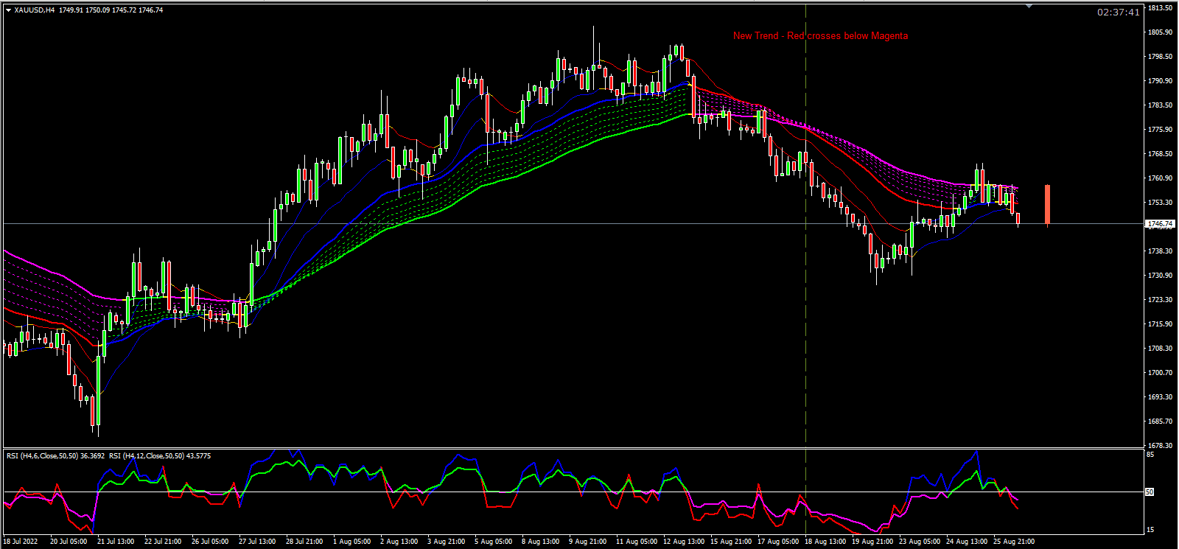The image size is (1179, 549).
Task: Click the RSI level 85 scale label
Action: [1150, 455]
